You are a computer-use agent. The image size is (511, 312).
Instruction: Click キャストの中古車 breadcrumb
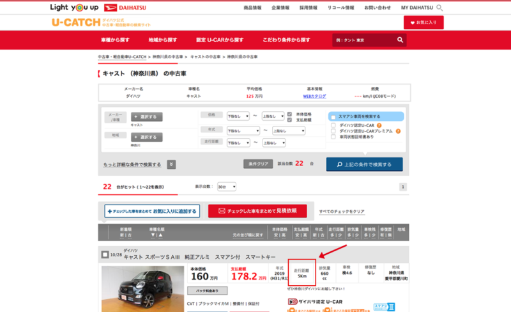tap(205, 57)
